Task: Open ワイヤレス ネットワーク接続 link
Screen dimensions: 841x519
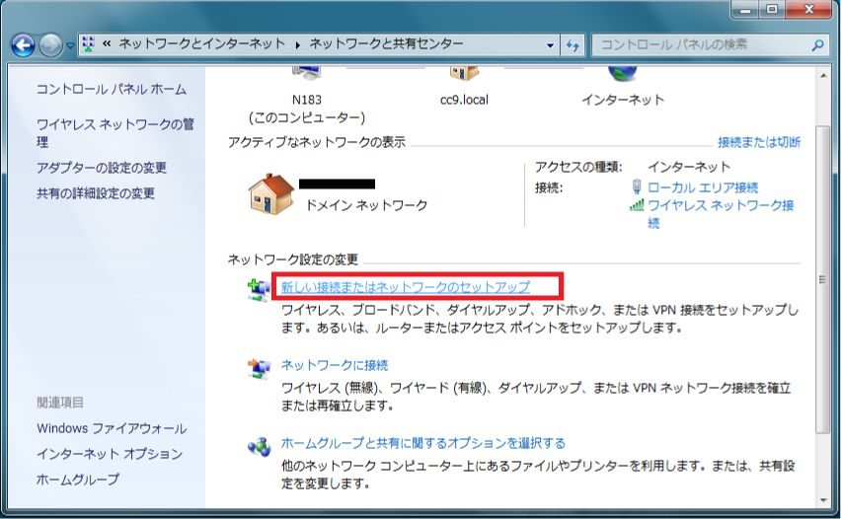Action: tap(721, 214)
